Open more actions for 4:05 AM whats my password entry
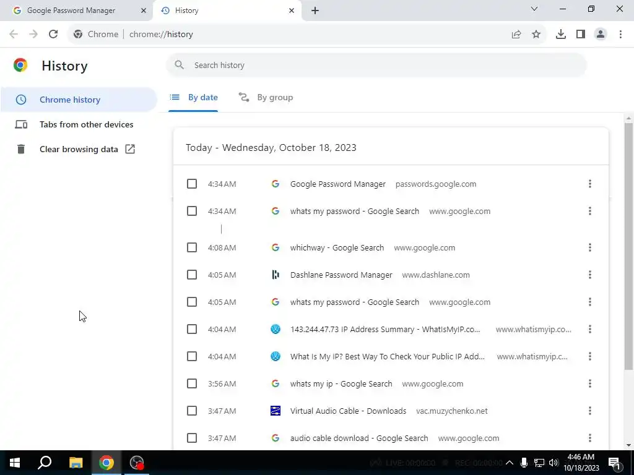The image size is (634, 475). click(x=590, y=302)
